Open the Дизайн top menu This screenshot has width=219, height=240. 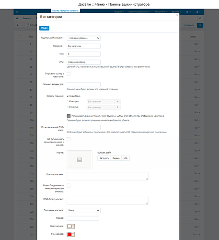[x=176, y=12]
